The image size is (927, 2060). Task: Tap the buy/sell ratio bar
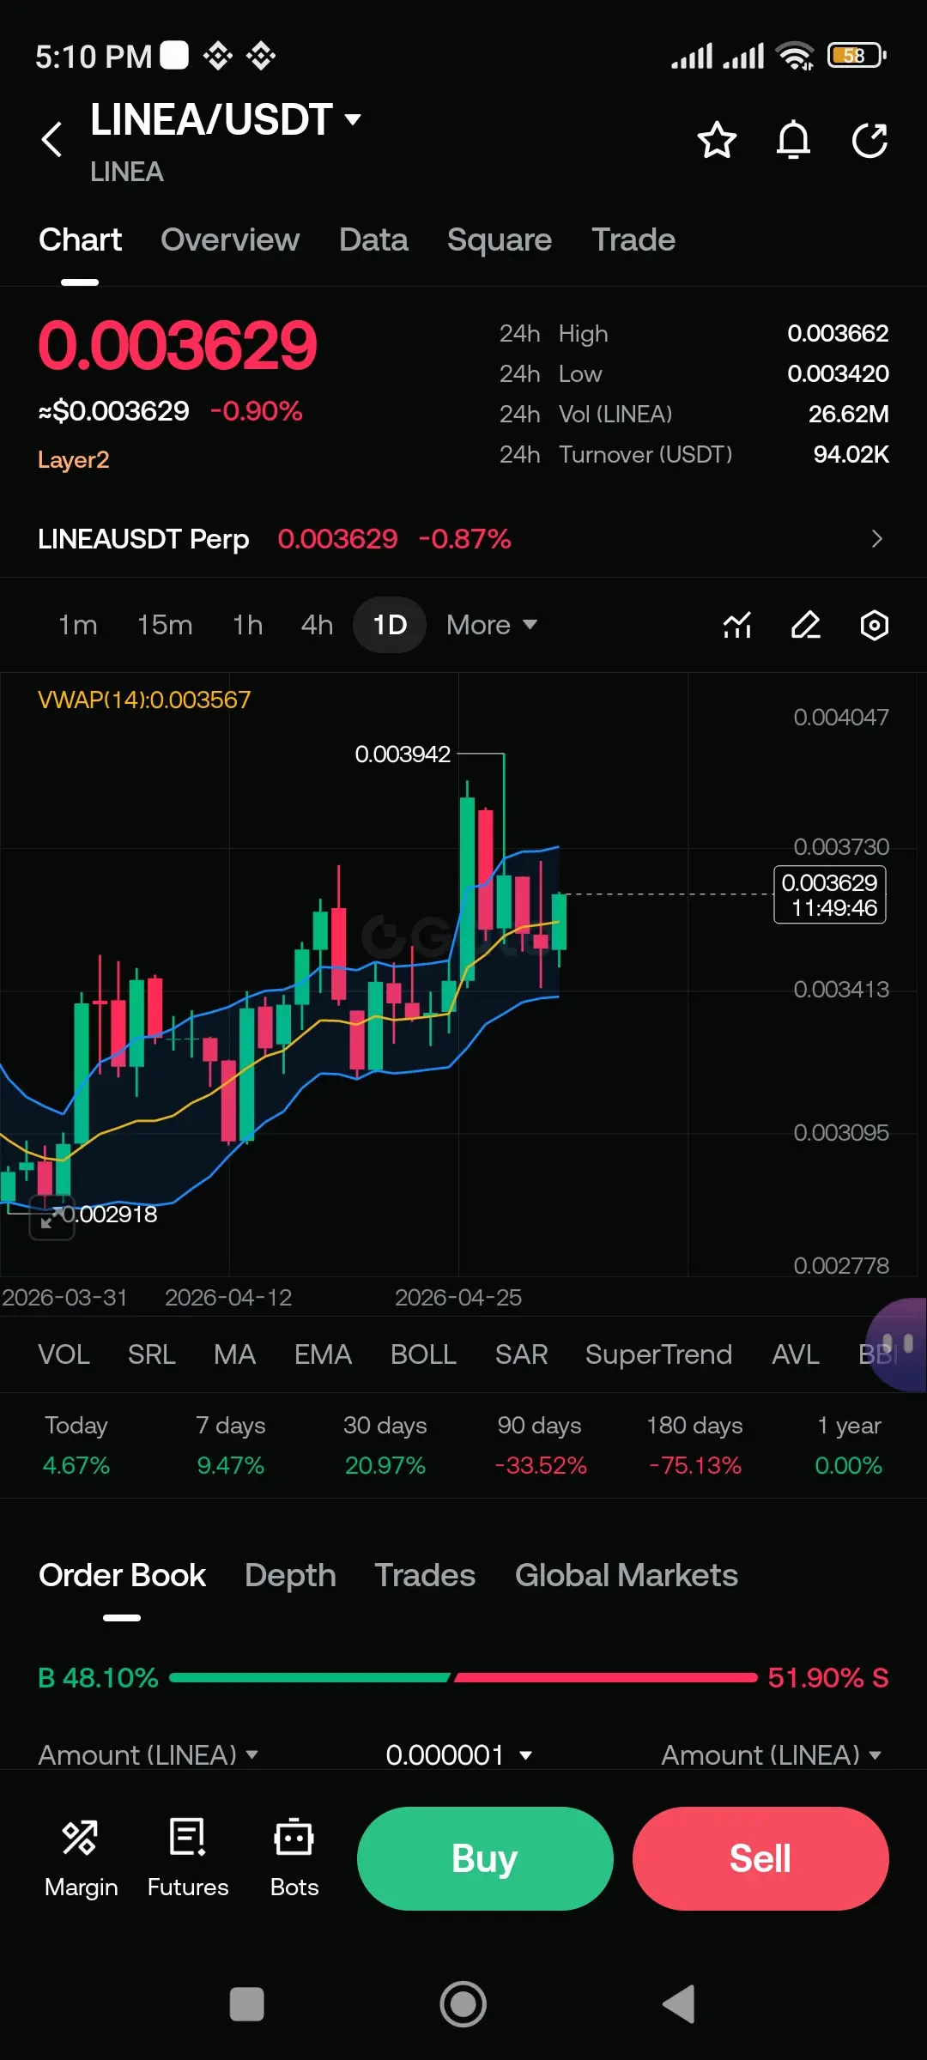tap(463, 1677)
